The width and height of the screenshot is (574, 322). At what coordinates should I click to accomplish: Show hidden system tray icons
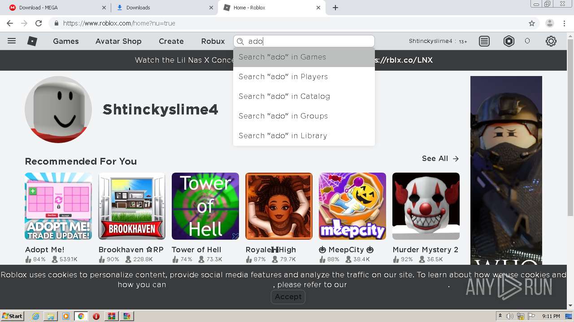pos(500,316)
